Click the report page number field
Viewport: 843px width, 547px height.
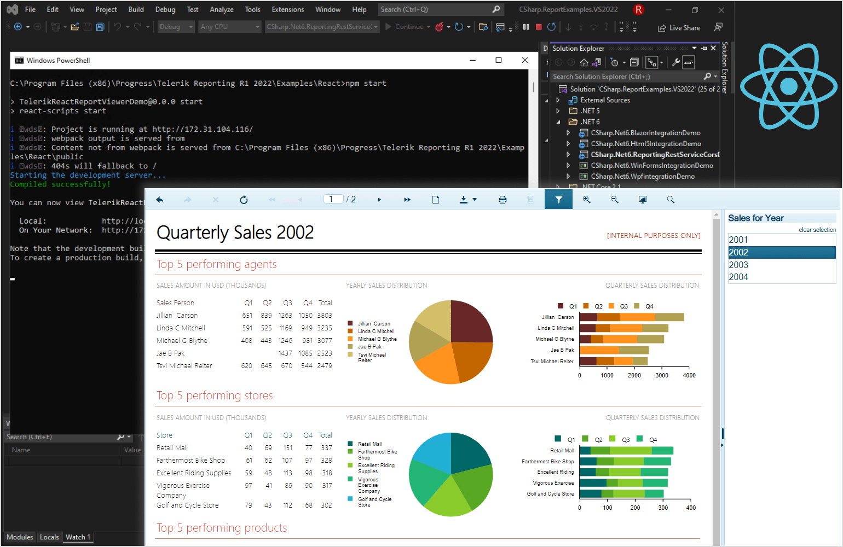pos(333,199)
